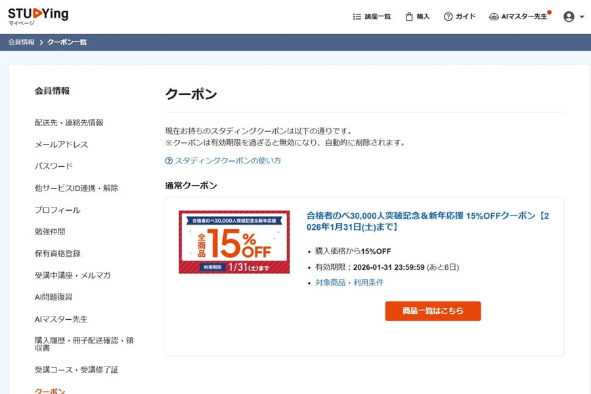Screen dimensions: 591x394
Task: Open 他サービスID連携・解除 in sidebar
Action: click(76, 188)
